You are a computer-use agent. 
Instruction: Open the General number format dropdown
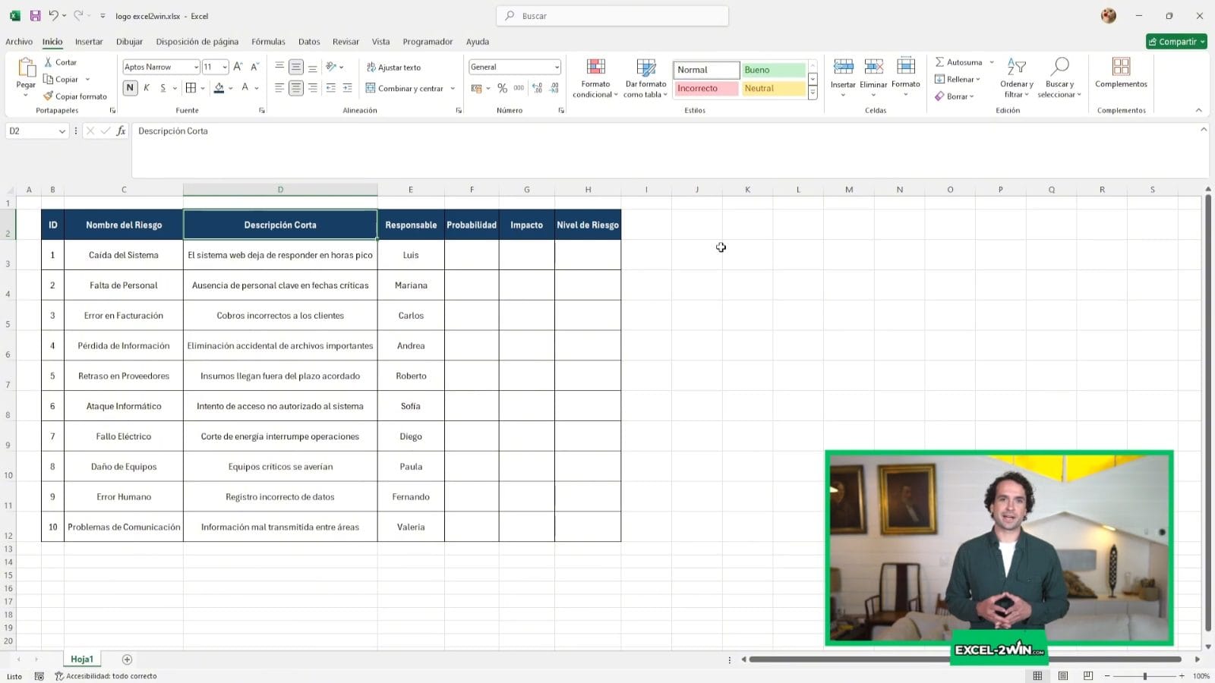tap(557, 67)
